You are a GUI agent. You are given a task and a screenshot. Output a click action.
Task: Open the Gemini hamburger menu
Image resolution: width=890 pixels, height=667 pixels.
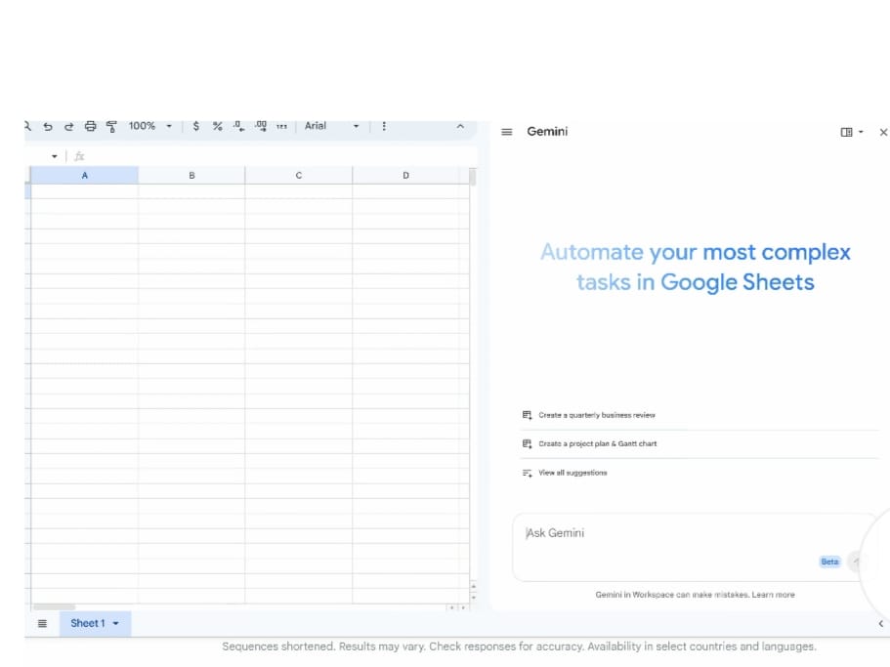click(507, 132)
